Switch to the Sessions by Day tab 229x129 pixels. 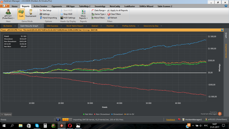pos(151,26)
